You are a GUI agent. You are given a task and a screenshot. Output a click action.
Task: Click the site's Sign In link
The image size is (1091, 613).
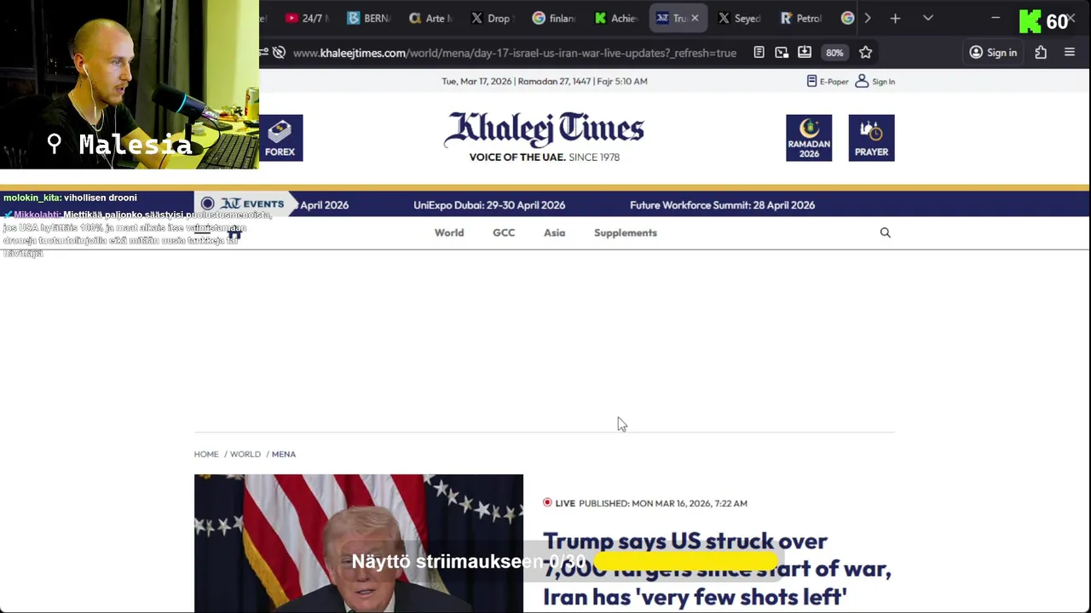click(x=875, y=81)
